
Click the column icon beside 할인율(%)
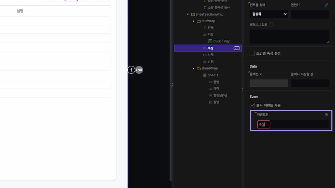[x=210, y=95]
